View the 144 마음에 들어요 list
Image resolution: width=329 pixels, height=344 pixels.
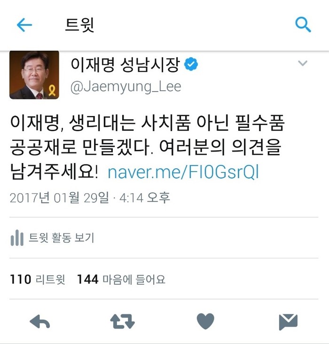point(121,279)
